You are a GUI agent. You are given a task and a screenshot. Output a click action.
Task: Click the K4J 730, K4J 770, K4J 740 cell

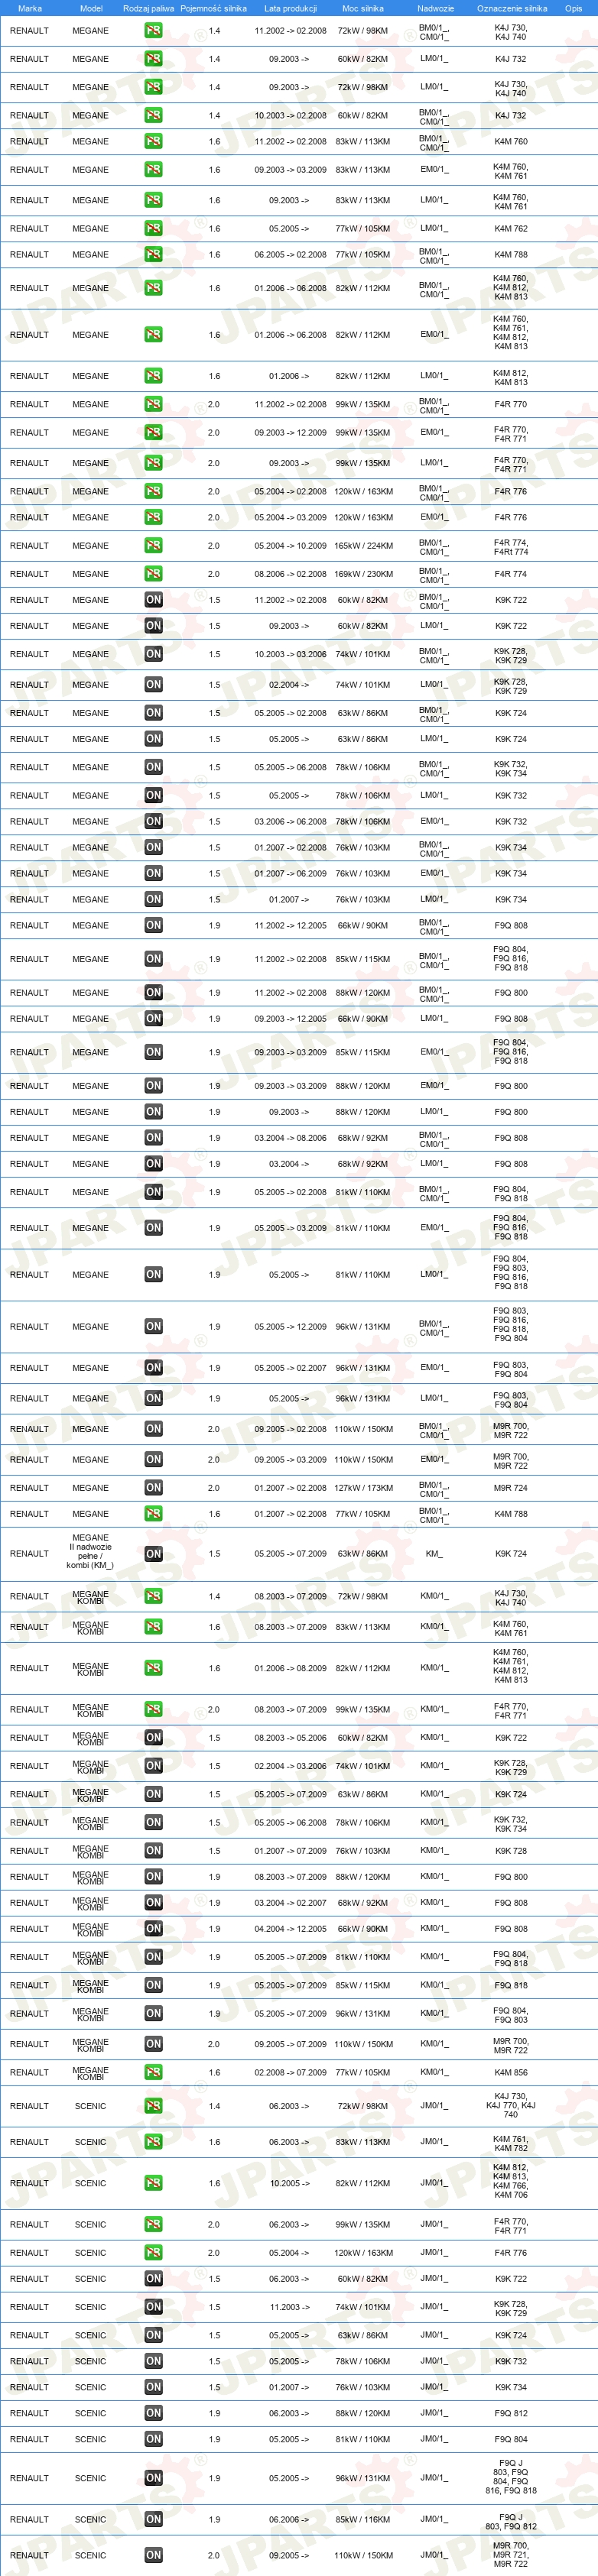(511, 2105)
